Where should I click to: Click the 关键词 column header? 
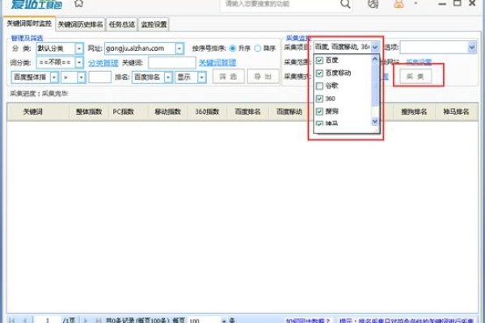click(33, 111)
